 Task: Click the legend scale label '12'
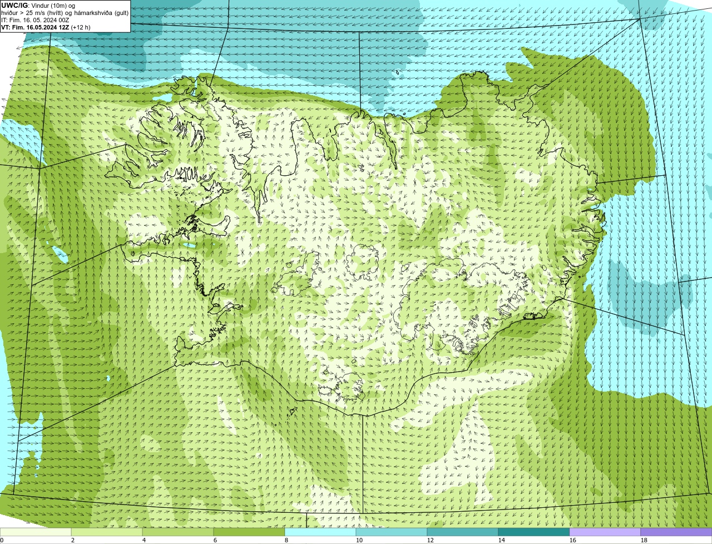click(x=431, y=540)
